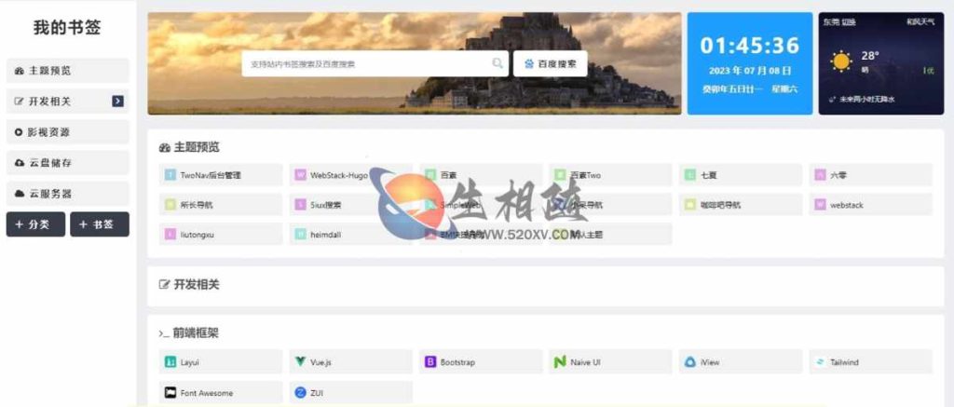Image resolution: width=954 pixels, height=407 pixels.
Task: Expand 开发相关 submenu arrow in sidebar
Action: pyautogui.click(x=117, y=102)
